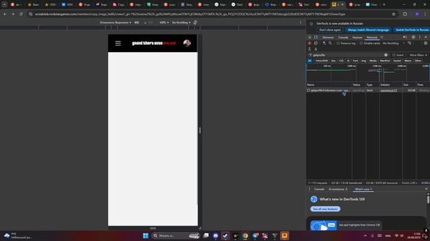Toggle the network filter funnel icon
The image size is (430, 241).
click(324, 43)
